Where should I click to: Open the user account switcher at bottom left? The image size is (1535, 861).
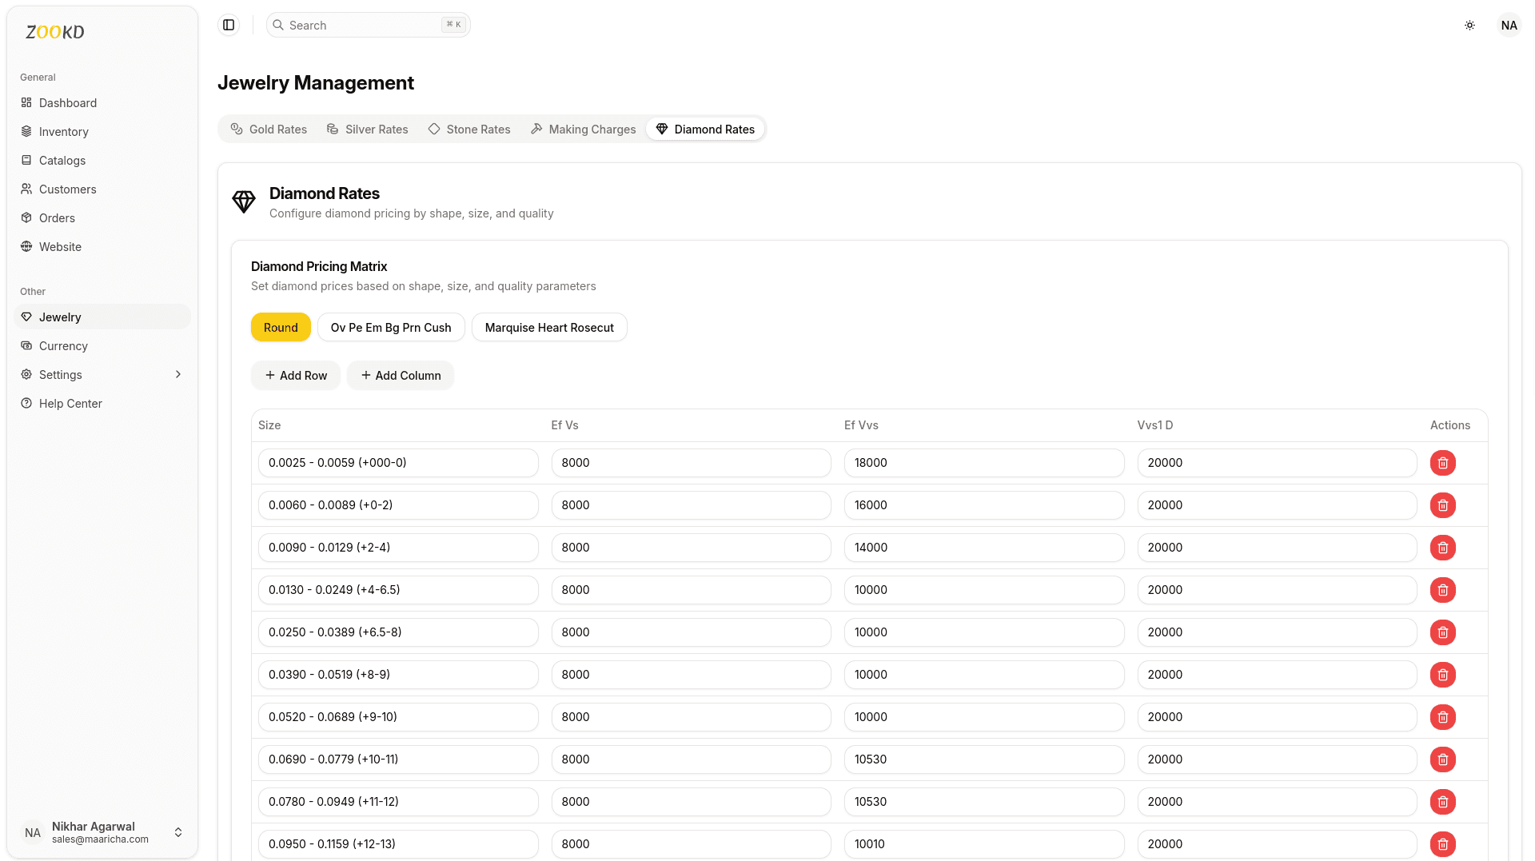pos(178,832)
